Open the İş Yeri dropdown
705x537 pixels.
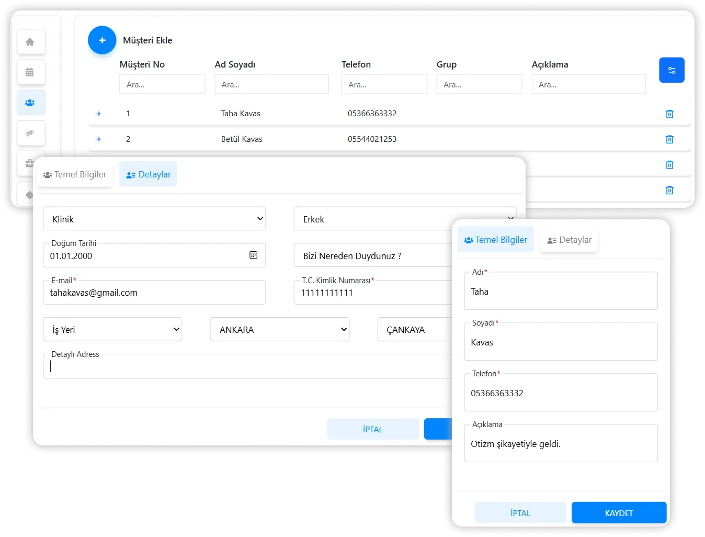(x=112, y=330)
